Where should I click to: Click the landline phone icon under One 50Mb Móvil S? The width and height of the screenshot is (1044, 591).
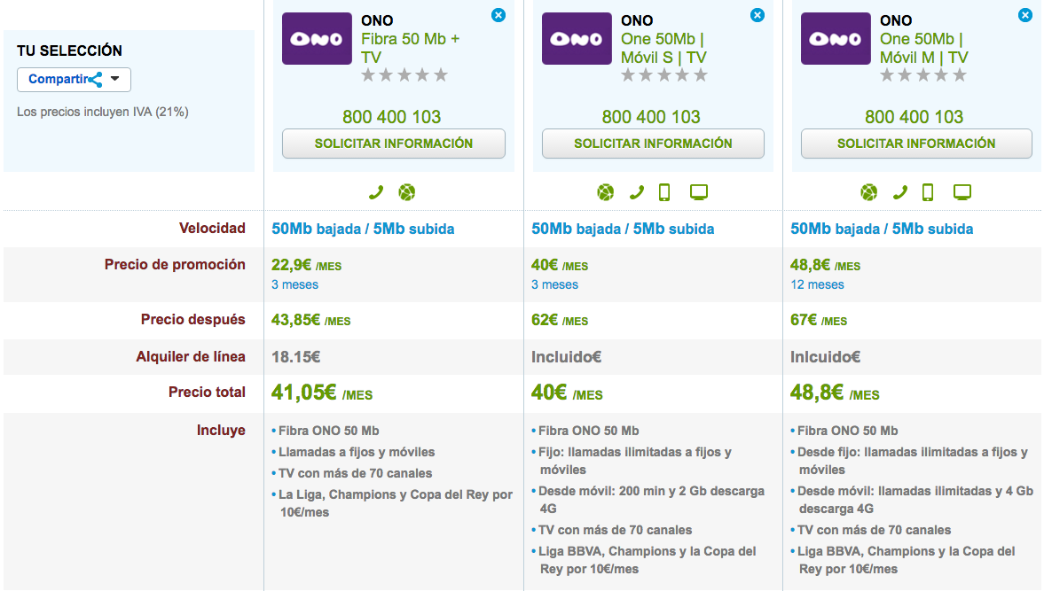pyautogui.click(x=637, y=193)
